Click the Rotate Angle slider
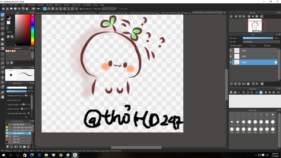This screenshot has width=281, height=158. pos(23,105)
